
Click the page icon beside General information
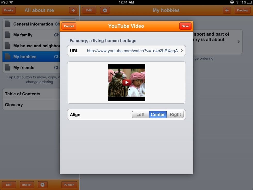(x=8, y=24)
